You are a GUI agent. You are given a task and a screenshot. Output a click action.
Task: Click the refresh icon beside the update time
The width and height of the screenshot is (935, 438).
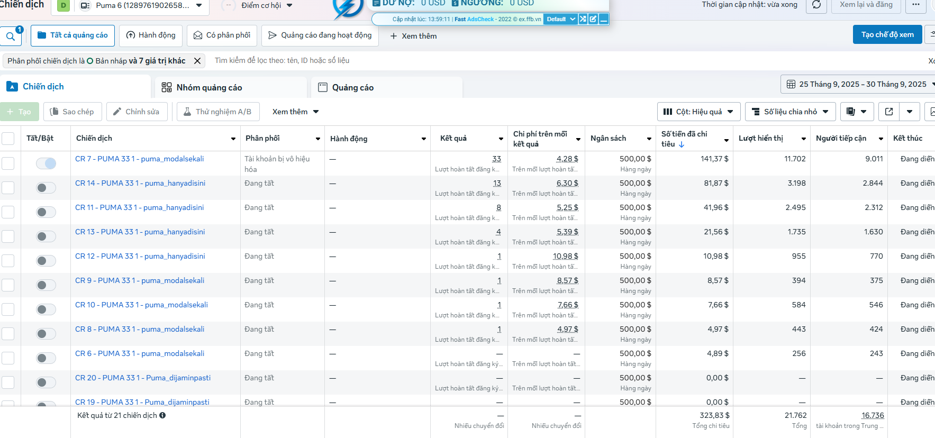tap(816, 5)
